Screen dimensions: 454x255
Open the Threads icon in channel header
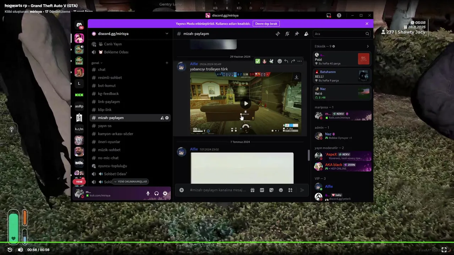[x=278, y=34]
